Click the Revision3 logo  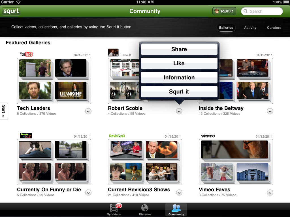(117, 136)
